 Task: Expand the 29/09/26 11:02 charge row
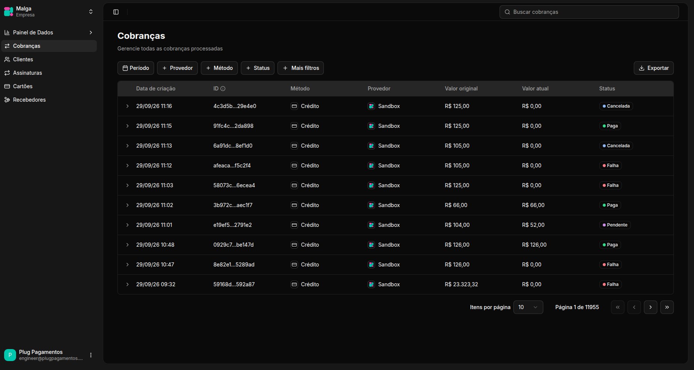point(128,205)
